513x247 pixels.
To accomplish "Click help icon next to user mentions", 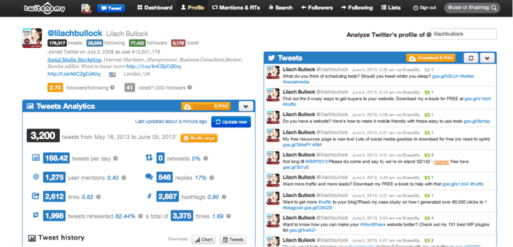I will (124, 178).
